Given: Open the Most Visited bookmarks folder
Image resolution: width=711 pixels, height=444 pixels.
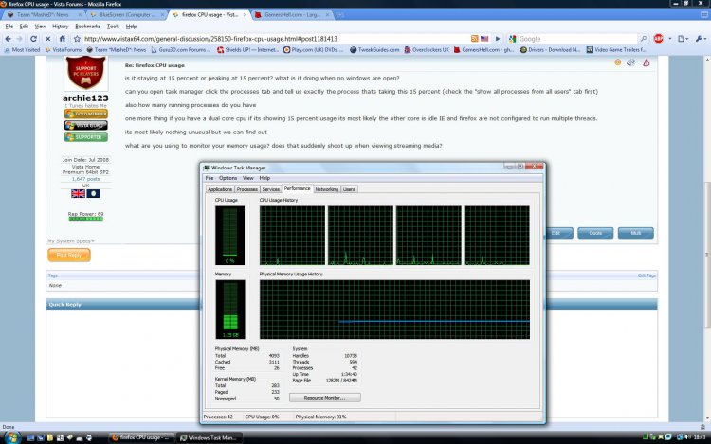Looking at the screenshot, I should click(x=22, y=50).
